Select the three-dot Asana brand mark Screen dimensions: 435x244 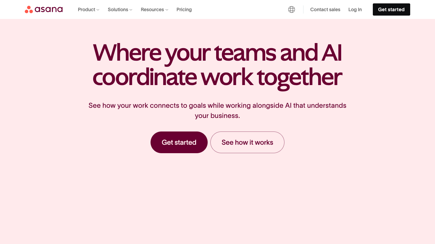coord(28,9)
